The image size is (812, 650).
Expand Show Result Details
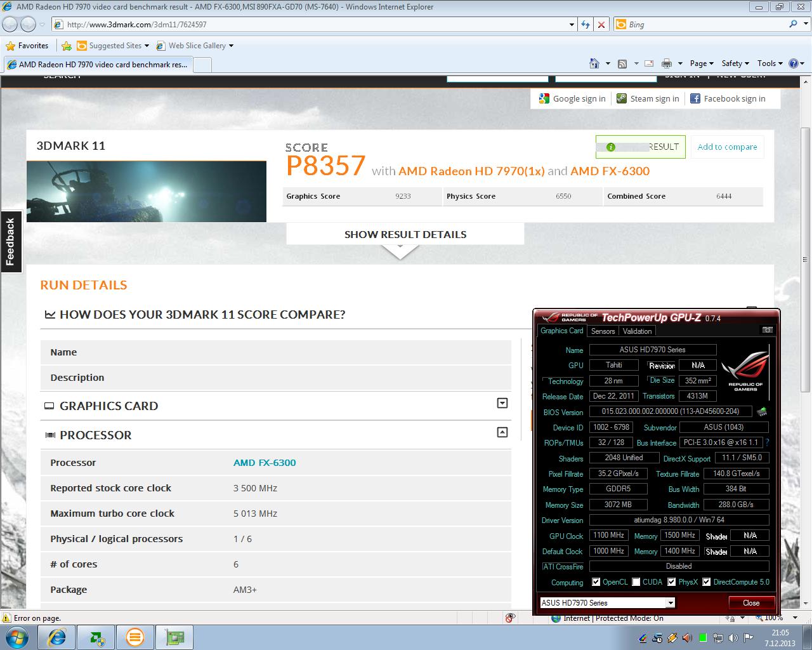[405, 234]
